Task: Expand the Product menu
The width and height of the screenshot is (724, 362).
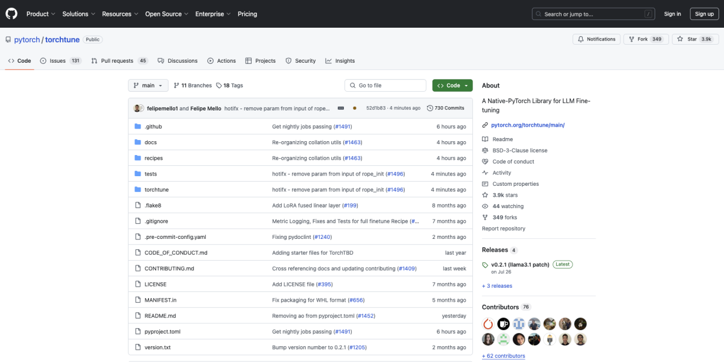Action: 41,14
